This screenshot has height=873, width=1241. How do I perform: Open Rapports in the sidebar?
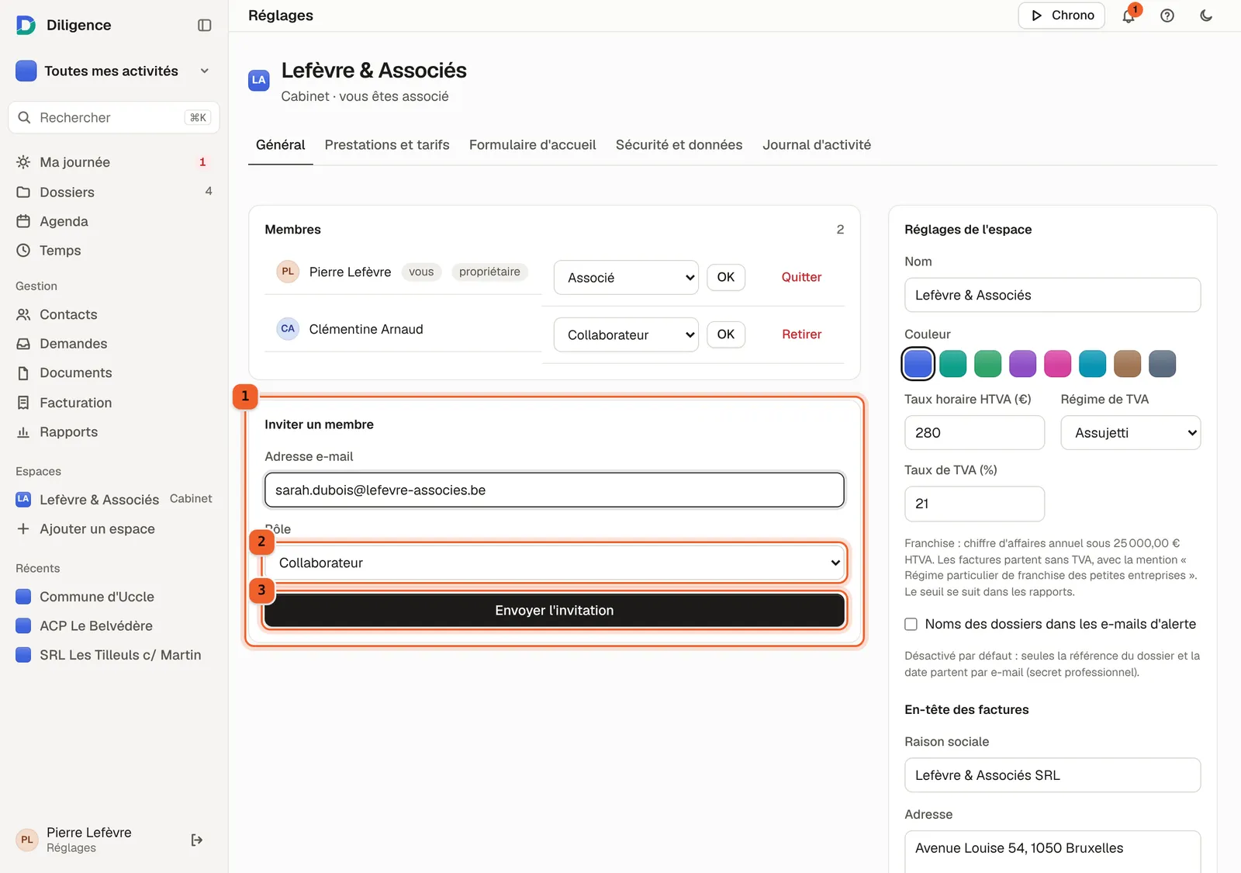(x=114, y=432)
